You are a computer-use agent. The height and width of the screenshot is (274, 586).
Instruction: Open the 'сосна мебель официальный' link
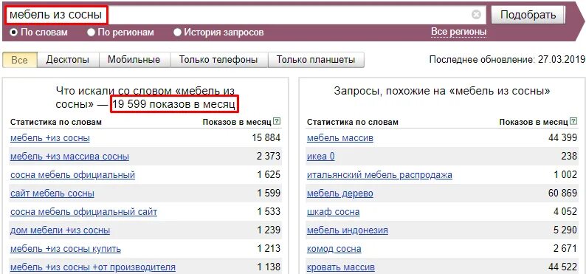coord(72,175)
